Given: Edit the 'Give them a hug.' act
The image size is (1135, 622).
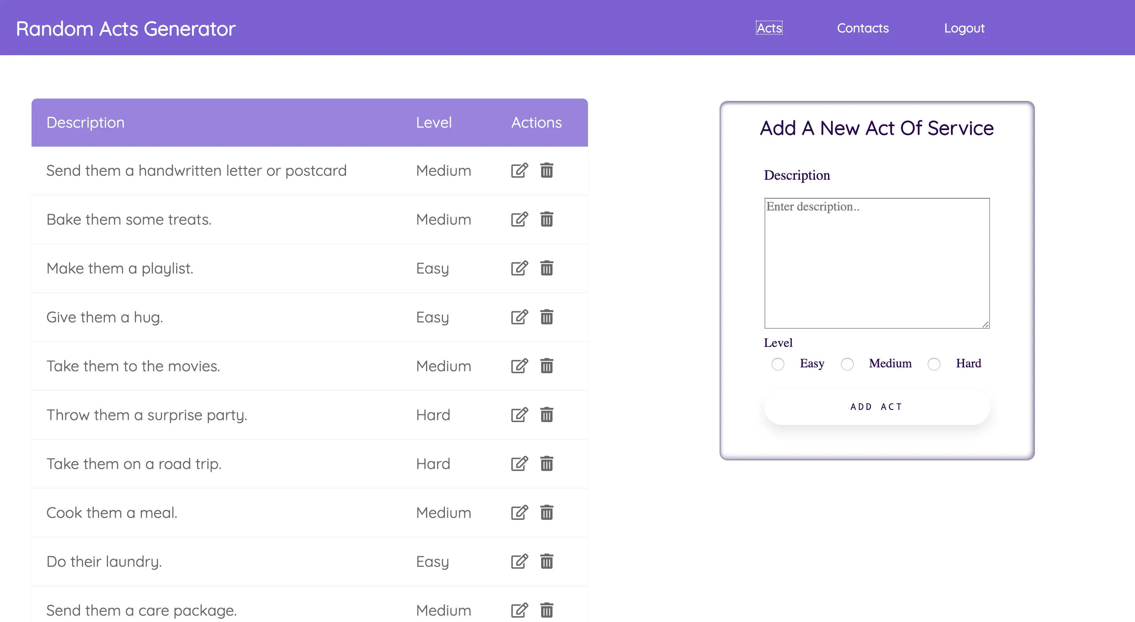Looking at the screenshot, I should (x=519, y=317).
